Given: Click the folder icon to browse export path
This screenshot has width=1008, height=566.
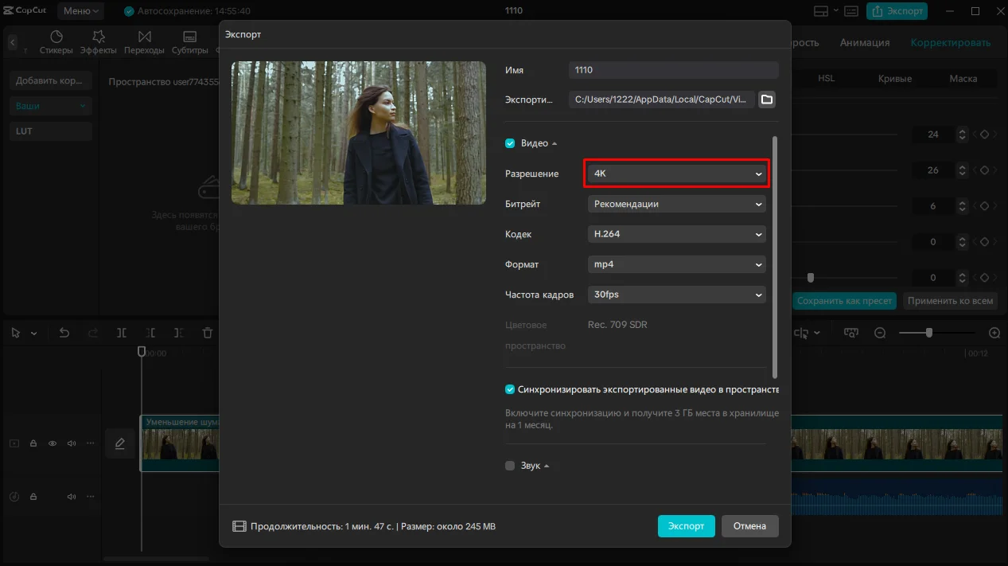Looking at the screenshot, I should tap(766, 100).
